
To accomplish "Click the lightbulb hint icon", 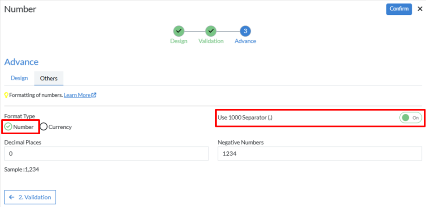I will (x=6, y=95).
